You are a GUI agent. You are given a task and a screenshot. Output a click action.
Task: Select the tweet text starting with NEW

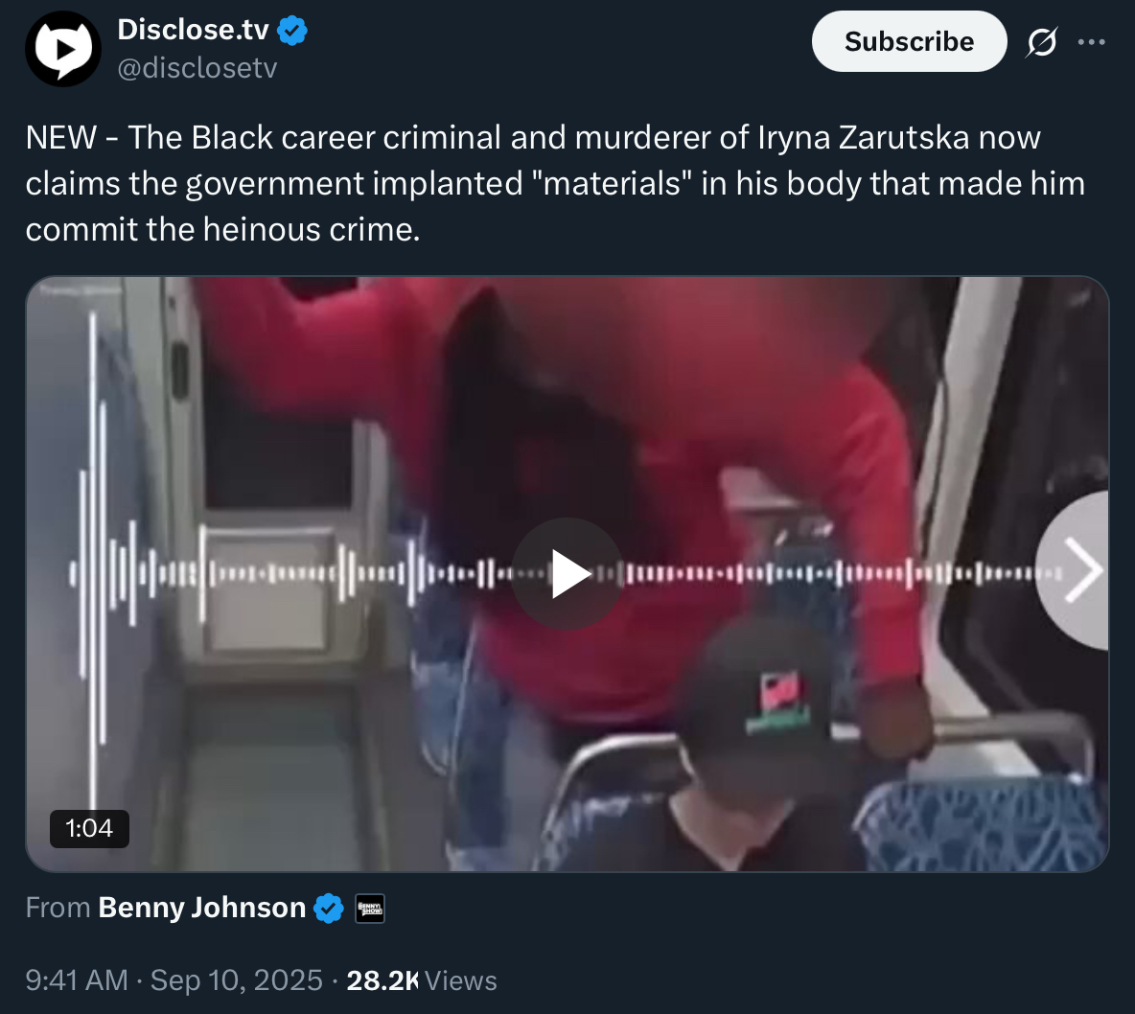pos(555,183)
